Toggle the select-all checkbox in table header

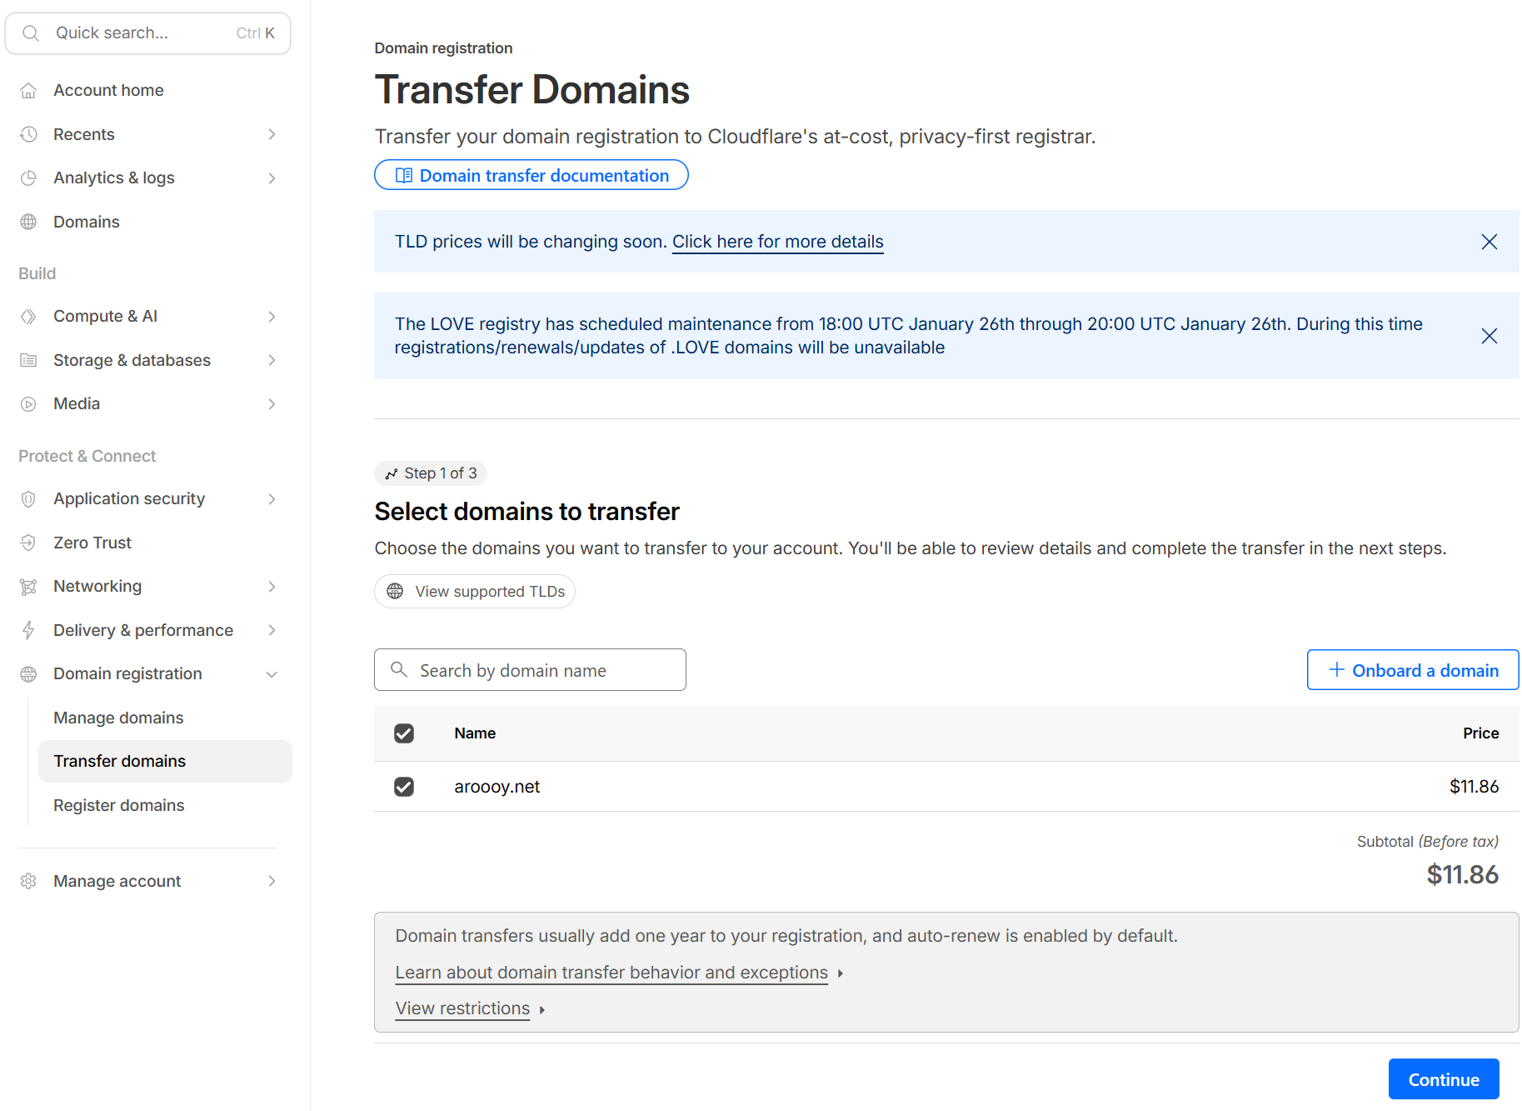point(404,733)
